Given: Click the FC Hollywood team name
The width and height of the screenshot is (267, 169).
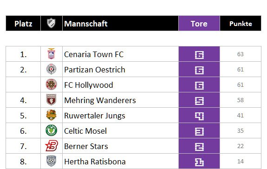Looking at the screenshot, I should [89, 85].
